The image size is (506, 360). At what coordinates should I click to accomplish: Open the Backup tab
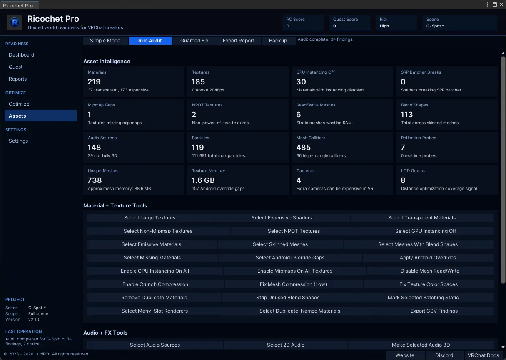click(278, 41)
